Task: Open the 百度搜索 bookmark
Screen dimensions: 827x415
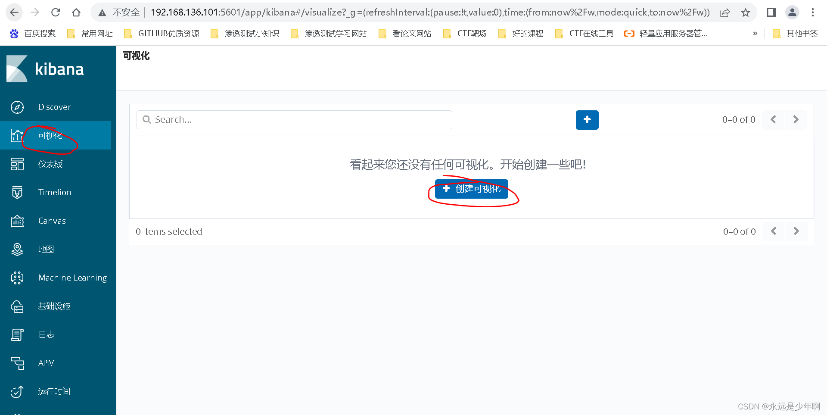Action: click(33, 33)
